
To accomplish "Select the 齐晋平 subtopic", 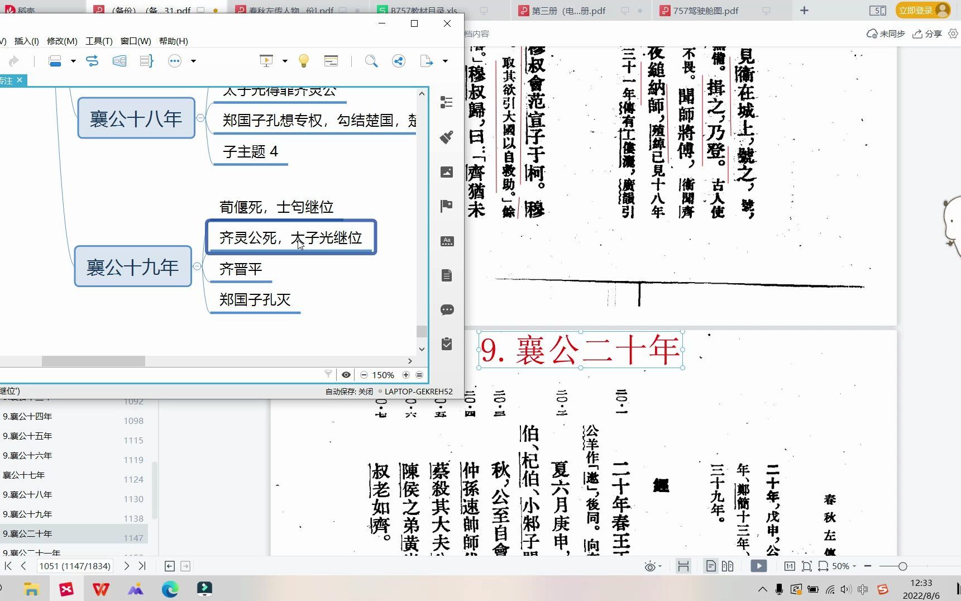I will 241,269.
